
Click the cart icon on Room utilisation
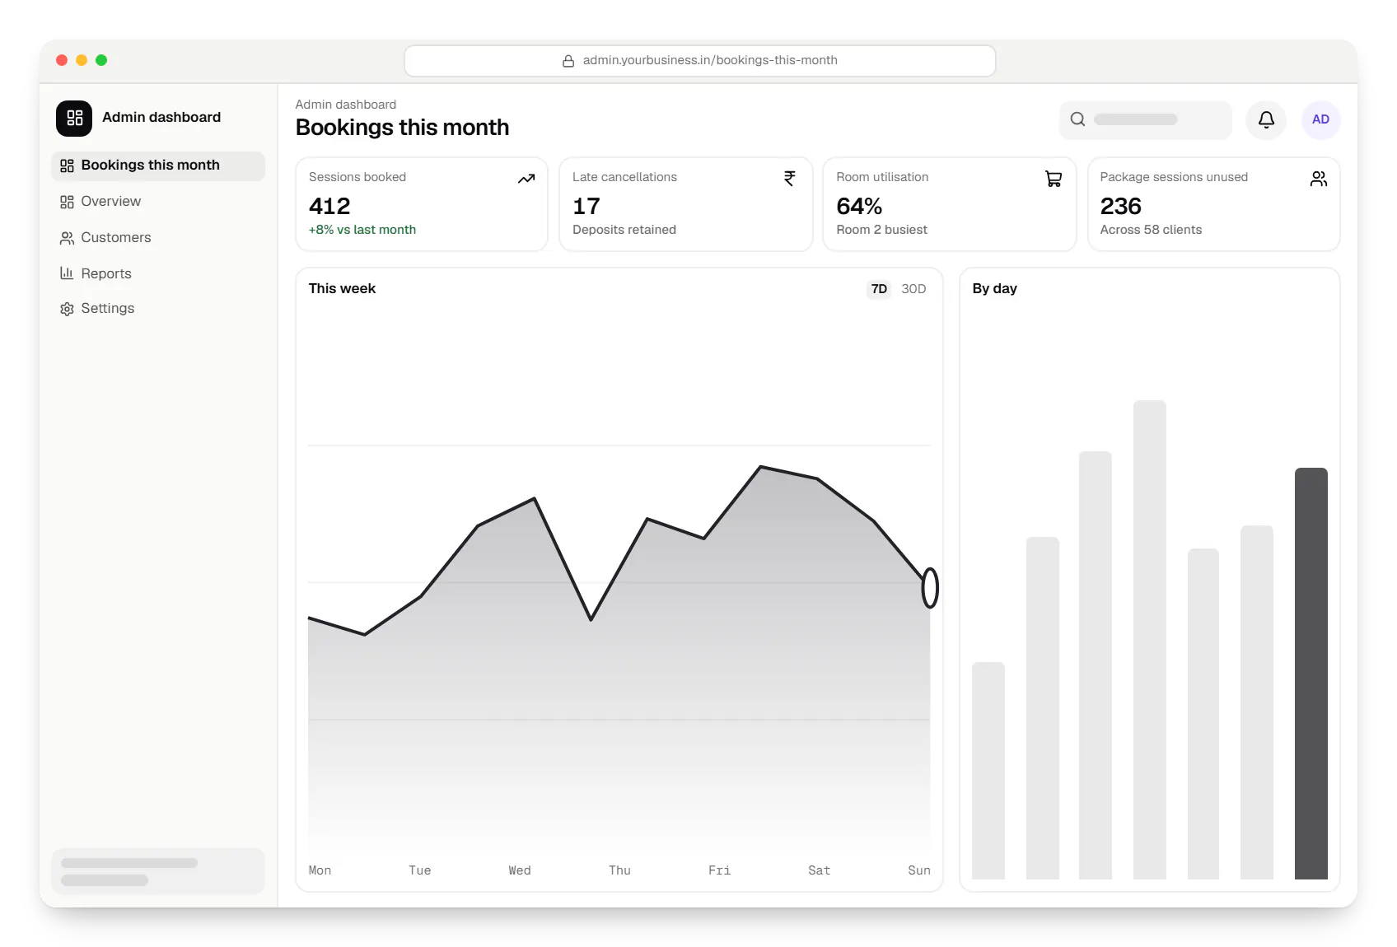1054,179
